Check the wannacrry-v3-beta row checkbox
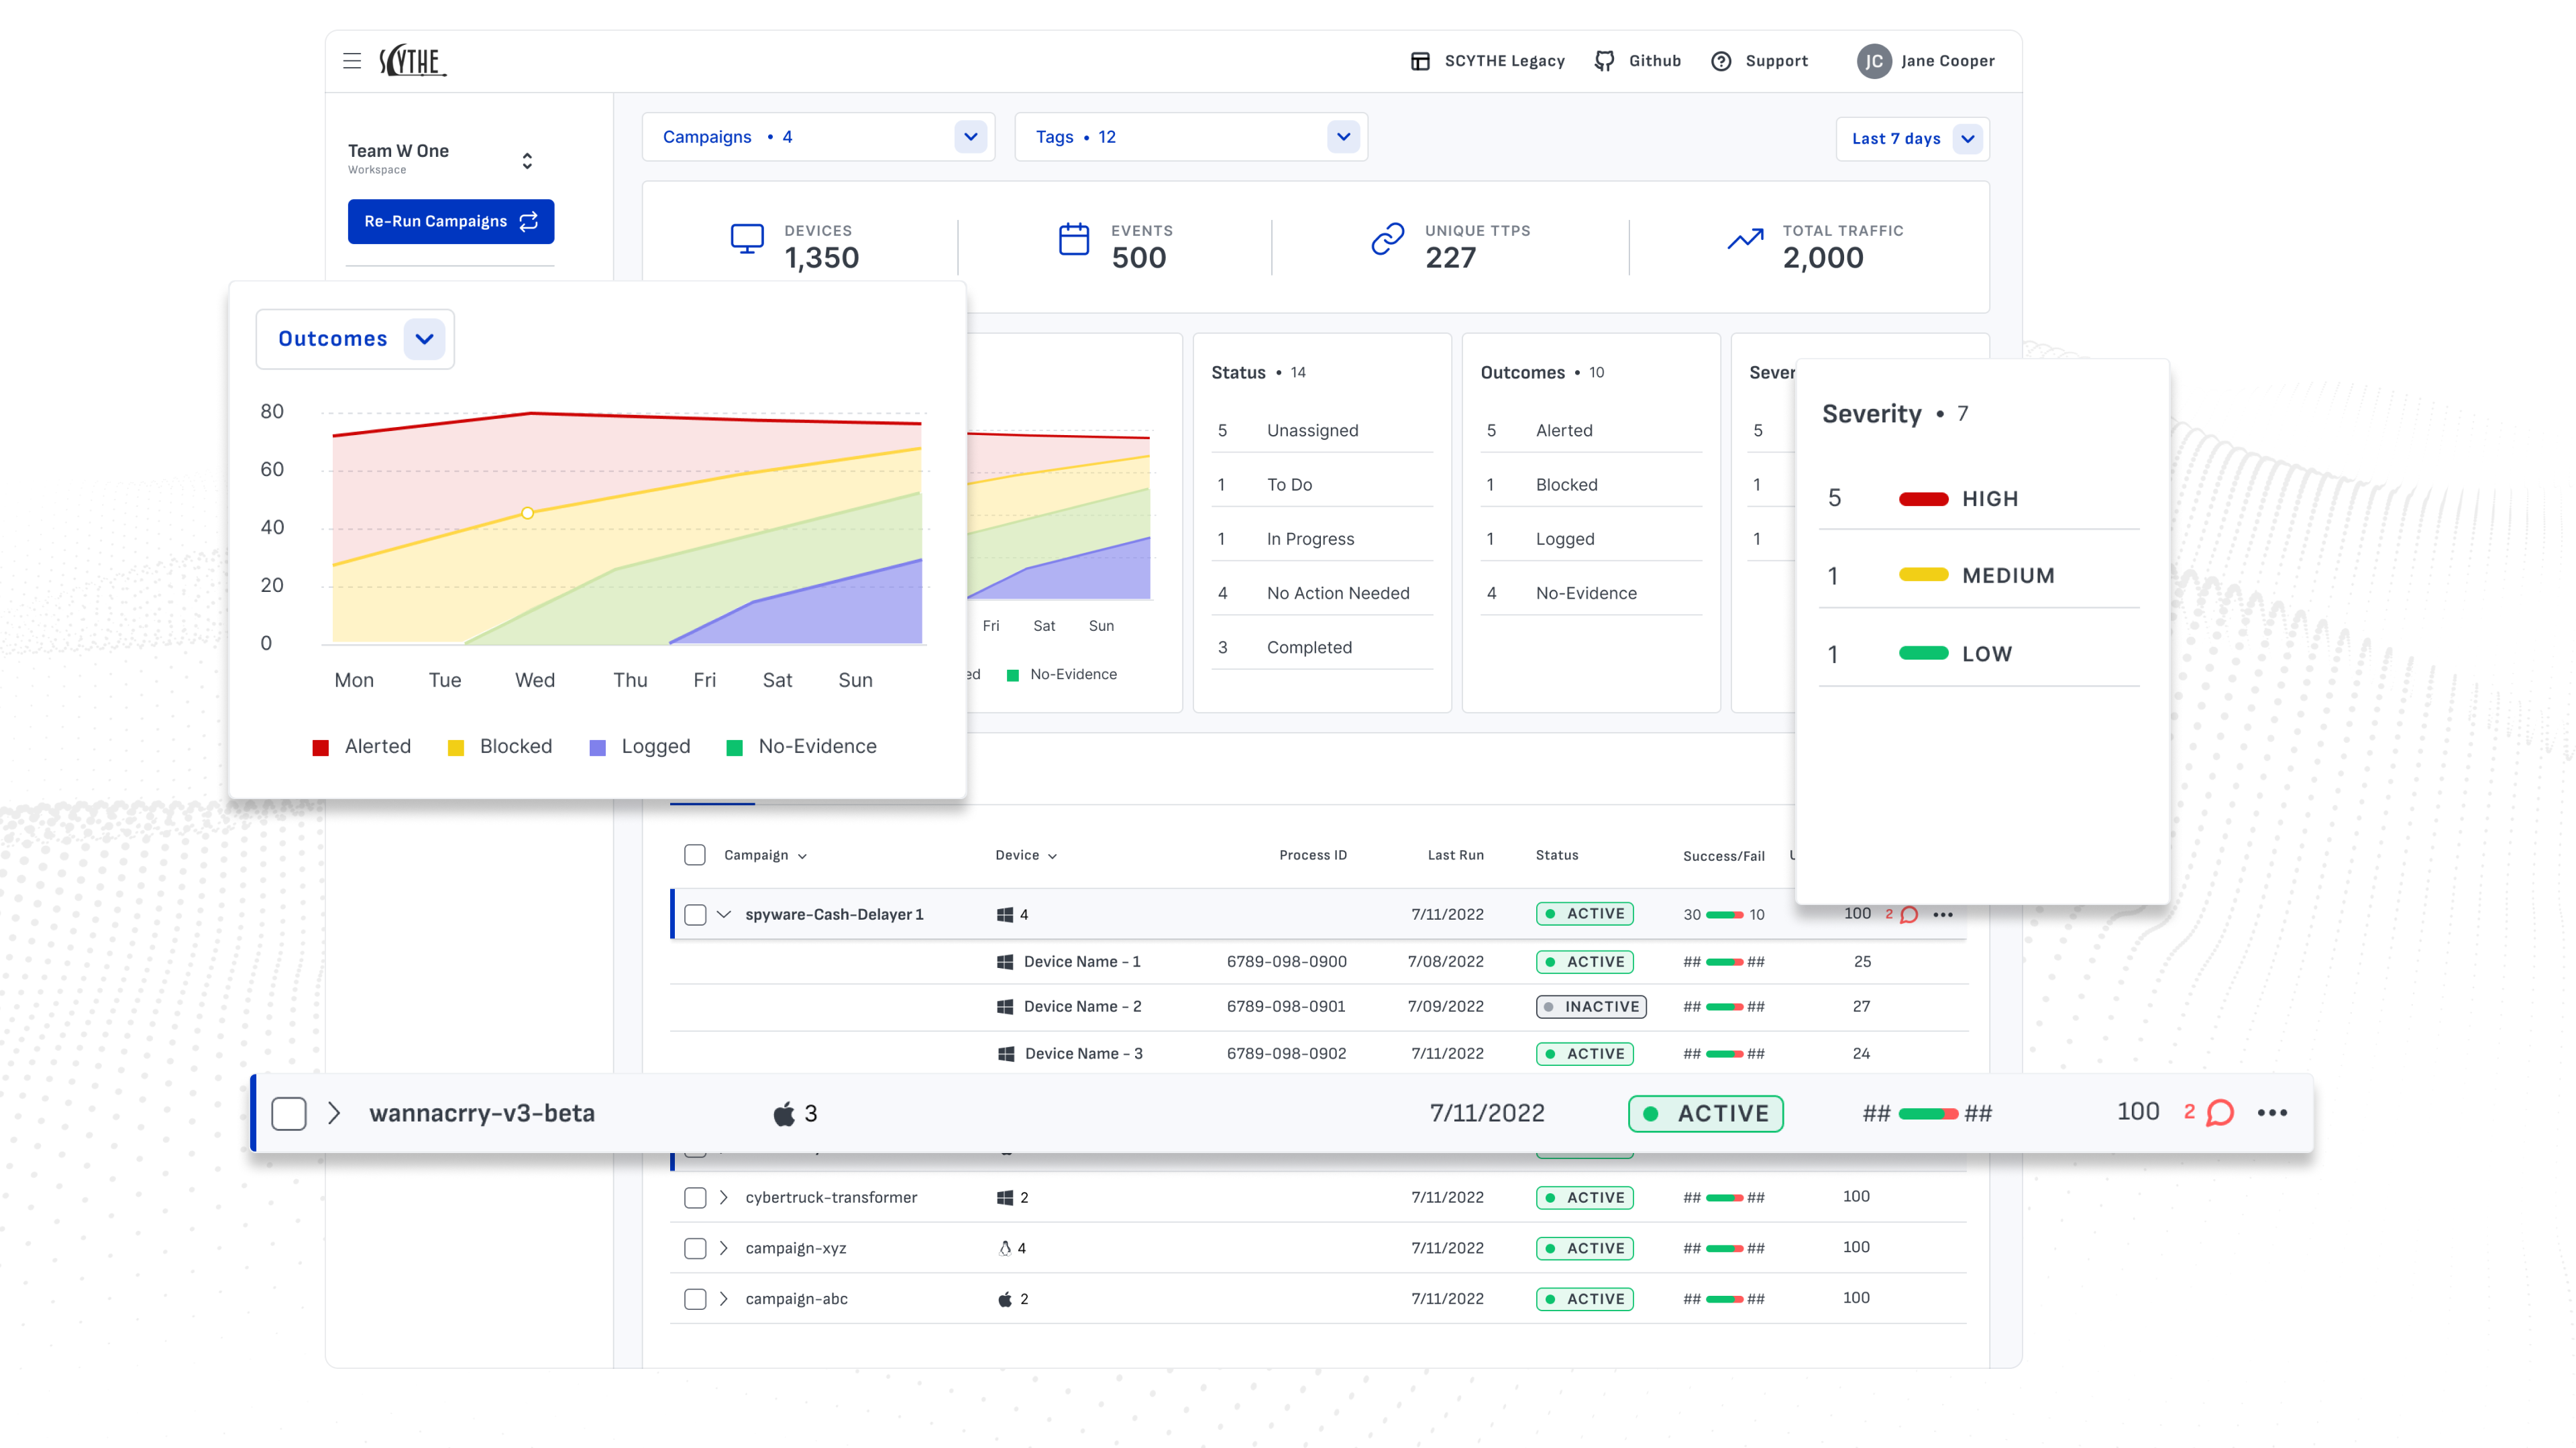The image size is (2576, 1448). coord(289,1113)
